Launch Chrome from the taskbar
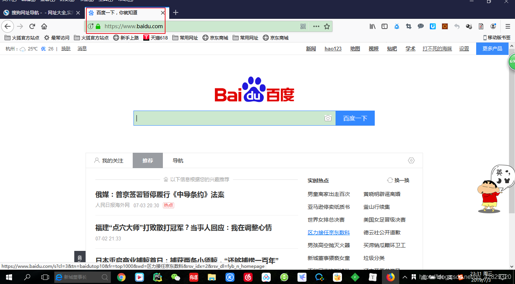 coord(121,277)
